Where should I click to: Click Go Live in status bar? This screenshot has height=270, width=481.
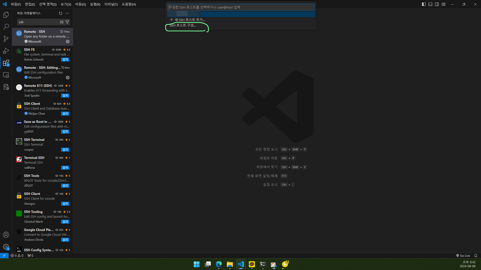pyautogui.click(x=463, y=255)
